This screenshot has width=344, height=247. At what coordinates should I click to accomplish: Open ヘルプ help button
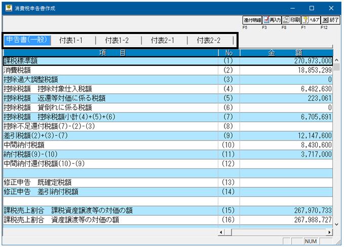311,20
